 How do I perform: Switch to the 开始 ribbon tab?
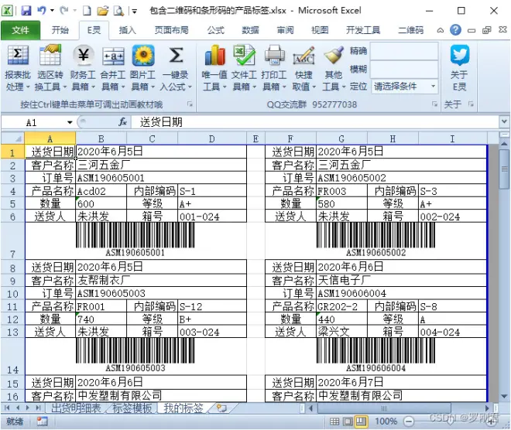click(60, 30)
